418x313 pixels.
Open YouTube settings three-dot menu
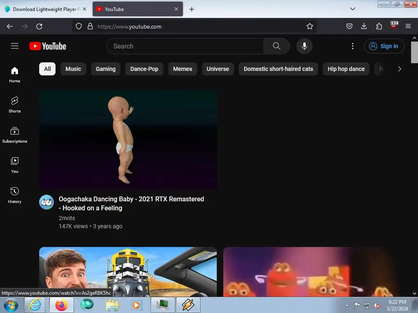coord(352,46)
